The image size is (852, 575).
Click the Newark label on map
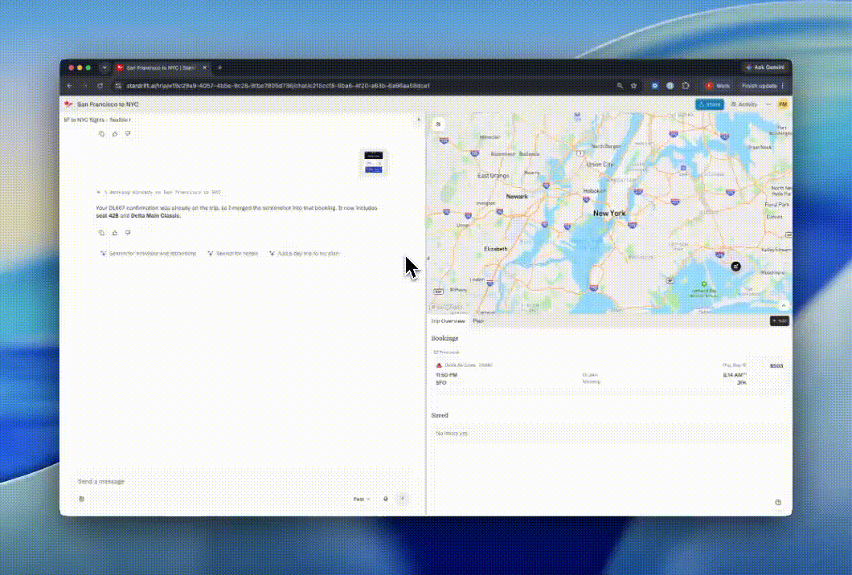tap(517, 197)
